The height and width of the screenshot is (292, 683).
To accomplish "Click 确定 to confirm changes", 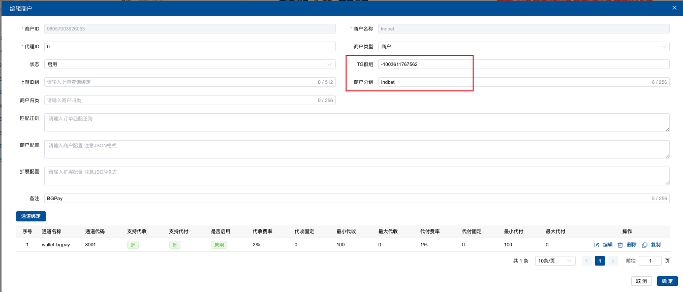I will pos(667,281).
